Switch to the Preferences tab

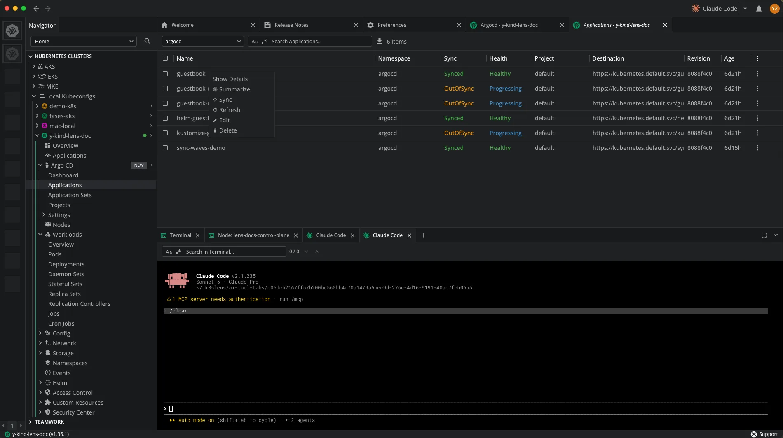pyautogui.click(x=414, y=25)
